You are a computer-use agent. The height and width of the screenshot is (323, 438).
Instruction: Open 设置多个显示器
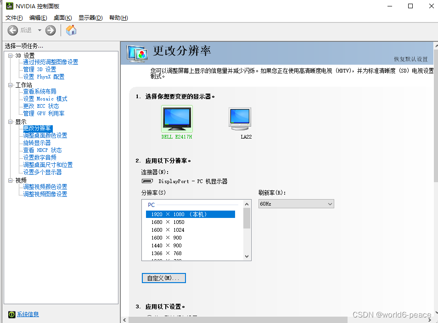(42, 172)
